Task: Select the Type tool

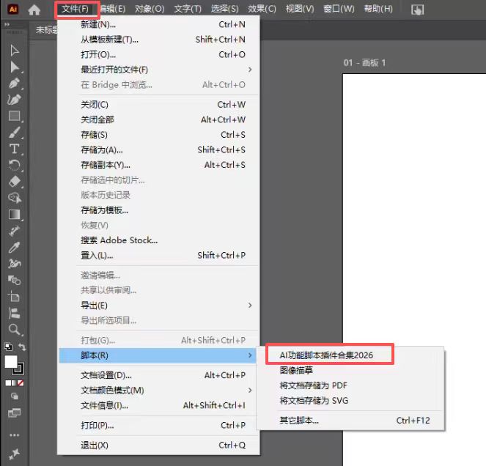Action: click(x=15, y=149)
